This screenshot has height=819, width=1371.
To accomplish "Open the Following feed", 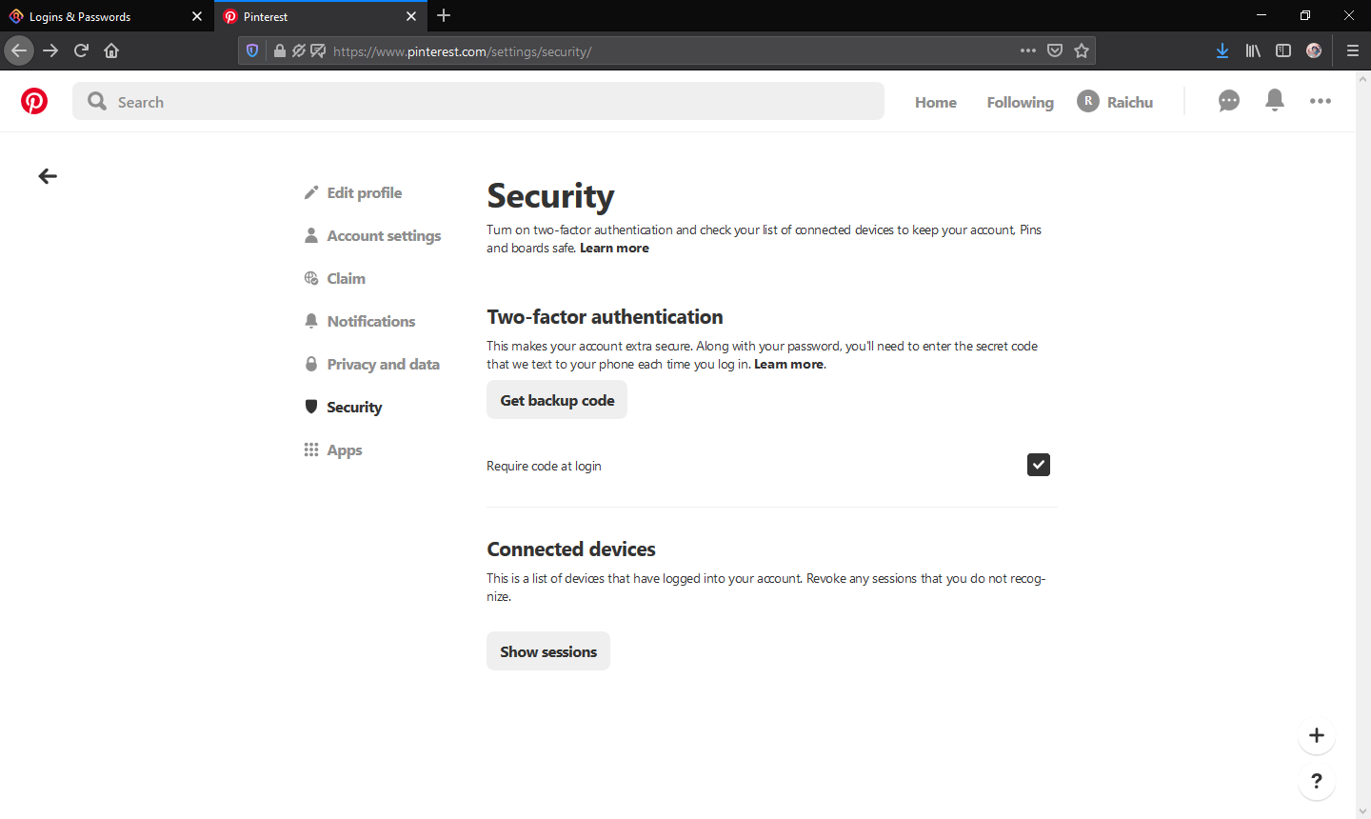I will pos(1021,102).
